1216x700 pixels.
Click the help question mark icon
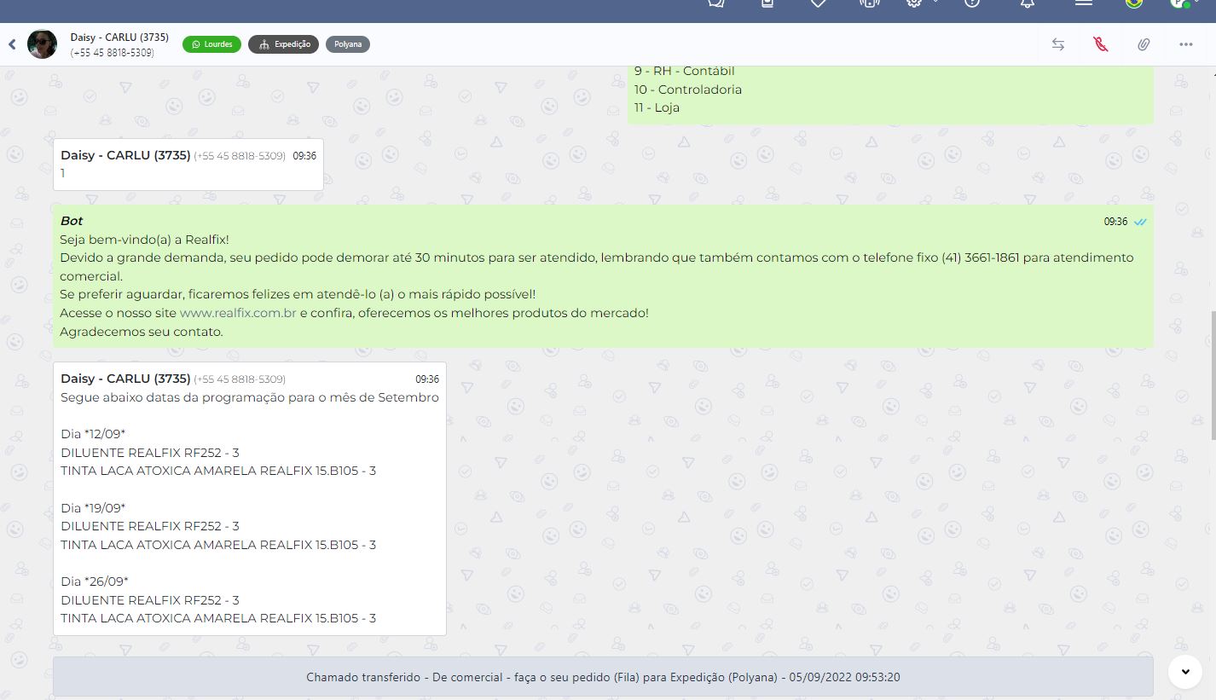pos(971,3)
